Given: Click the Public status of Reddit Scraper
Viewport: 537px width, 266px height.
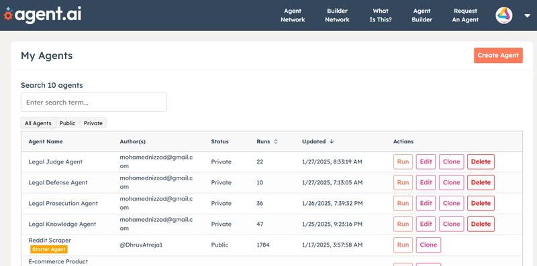Looking at the screenshot, I should 219,245.
